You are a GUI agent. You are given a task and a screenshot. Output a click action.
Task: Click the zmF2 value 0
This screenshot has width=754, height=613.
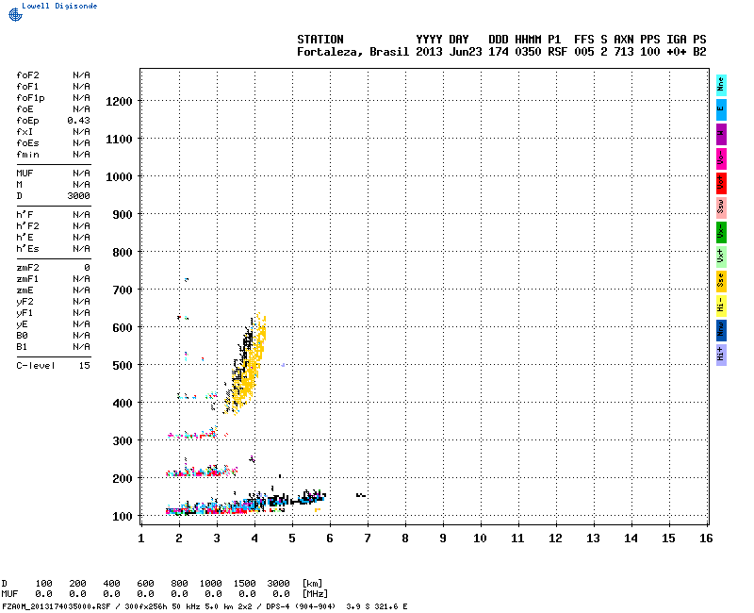point(87,268)
